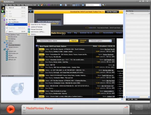Click the globe icon next to AllMusic.com
The width and height of the screenshot is (151, 115).
click(7, 59)
